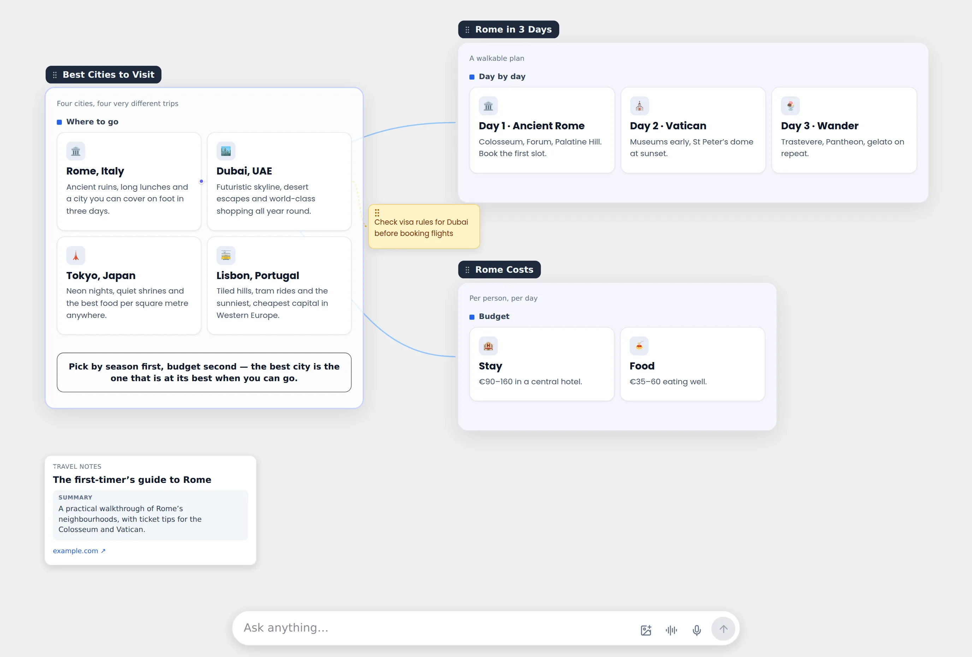Select the Day 1 · Ancient Rome title
The width and height of the screenshot is (972, 657).
pos(532,126)
